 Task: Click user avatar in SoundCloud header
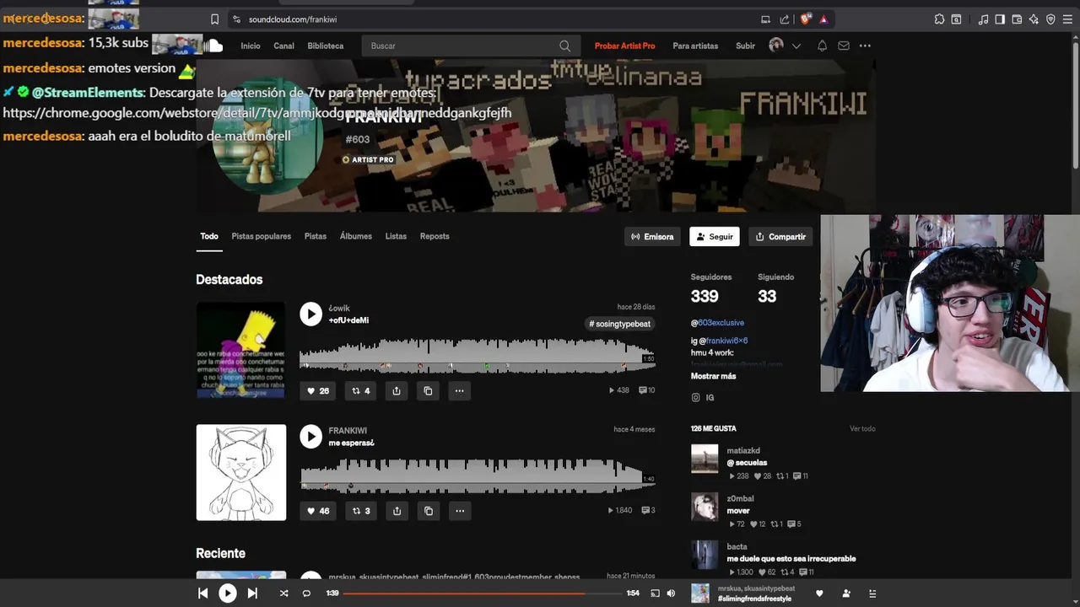pyautogui.click(x=776, y=46)
